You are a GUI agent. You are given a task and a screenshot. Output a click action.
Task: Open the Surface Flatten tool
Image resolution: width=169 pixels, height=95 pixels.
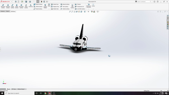coord(45,6)
